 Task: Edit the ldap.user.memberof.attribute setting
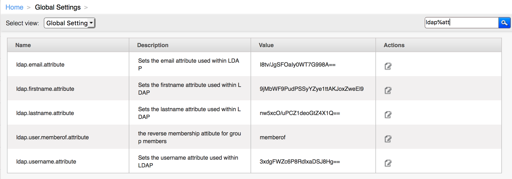tap(388, 139)
